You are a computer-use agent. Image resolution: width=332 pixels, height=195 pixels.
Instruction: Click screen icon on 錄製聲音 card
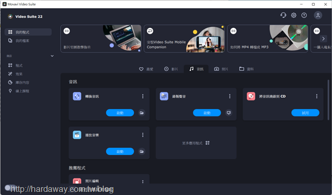point(229,113)
